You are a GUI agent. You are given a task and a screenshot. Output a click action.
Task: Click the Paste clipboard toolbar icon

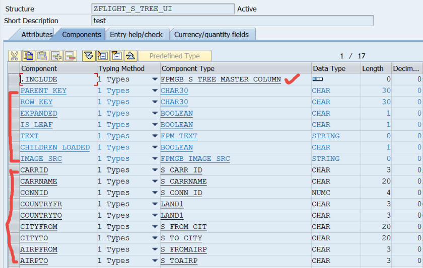click(42, 56)
